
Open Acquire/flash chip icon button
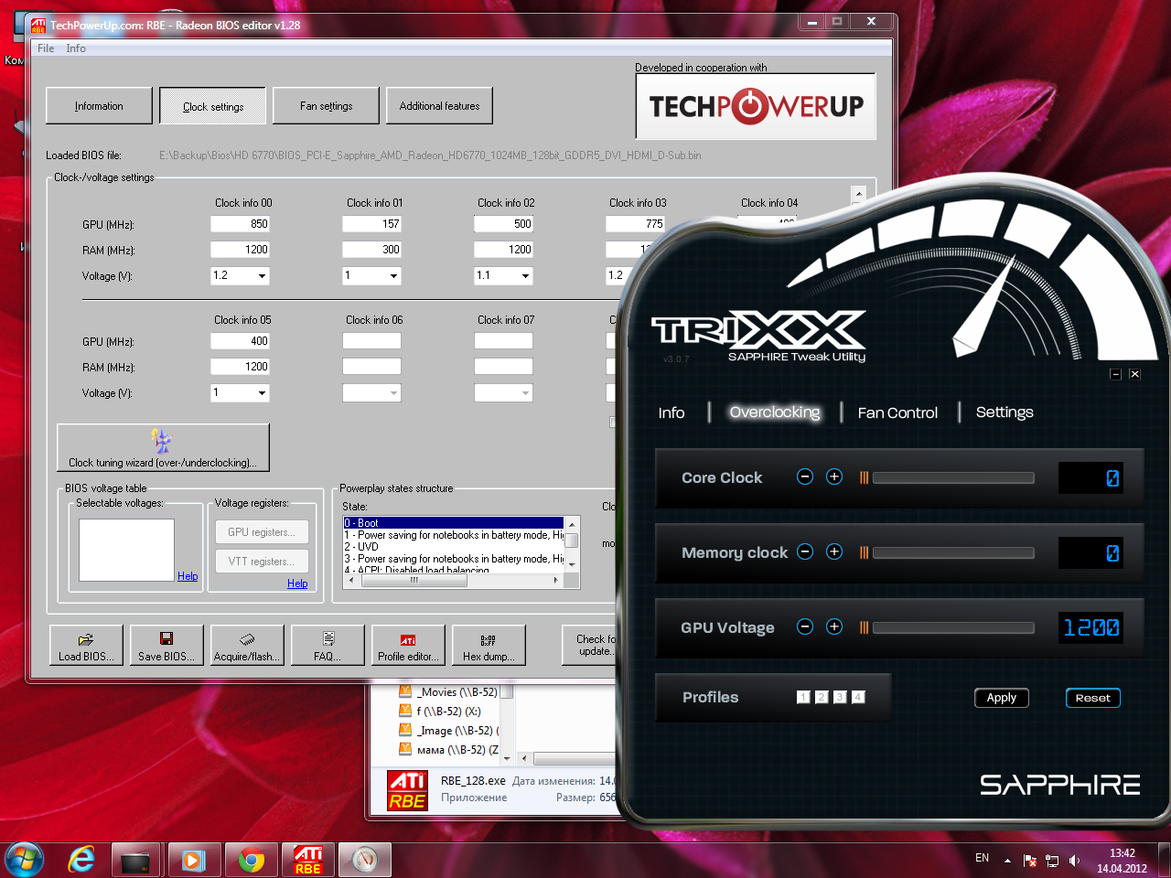247,645
